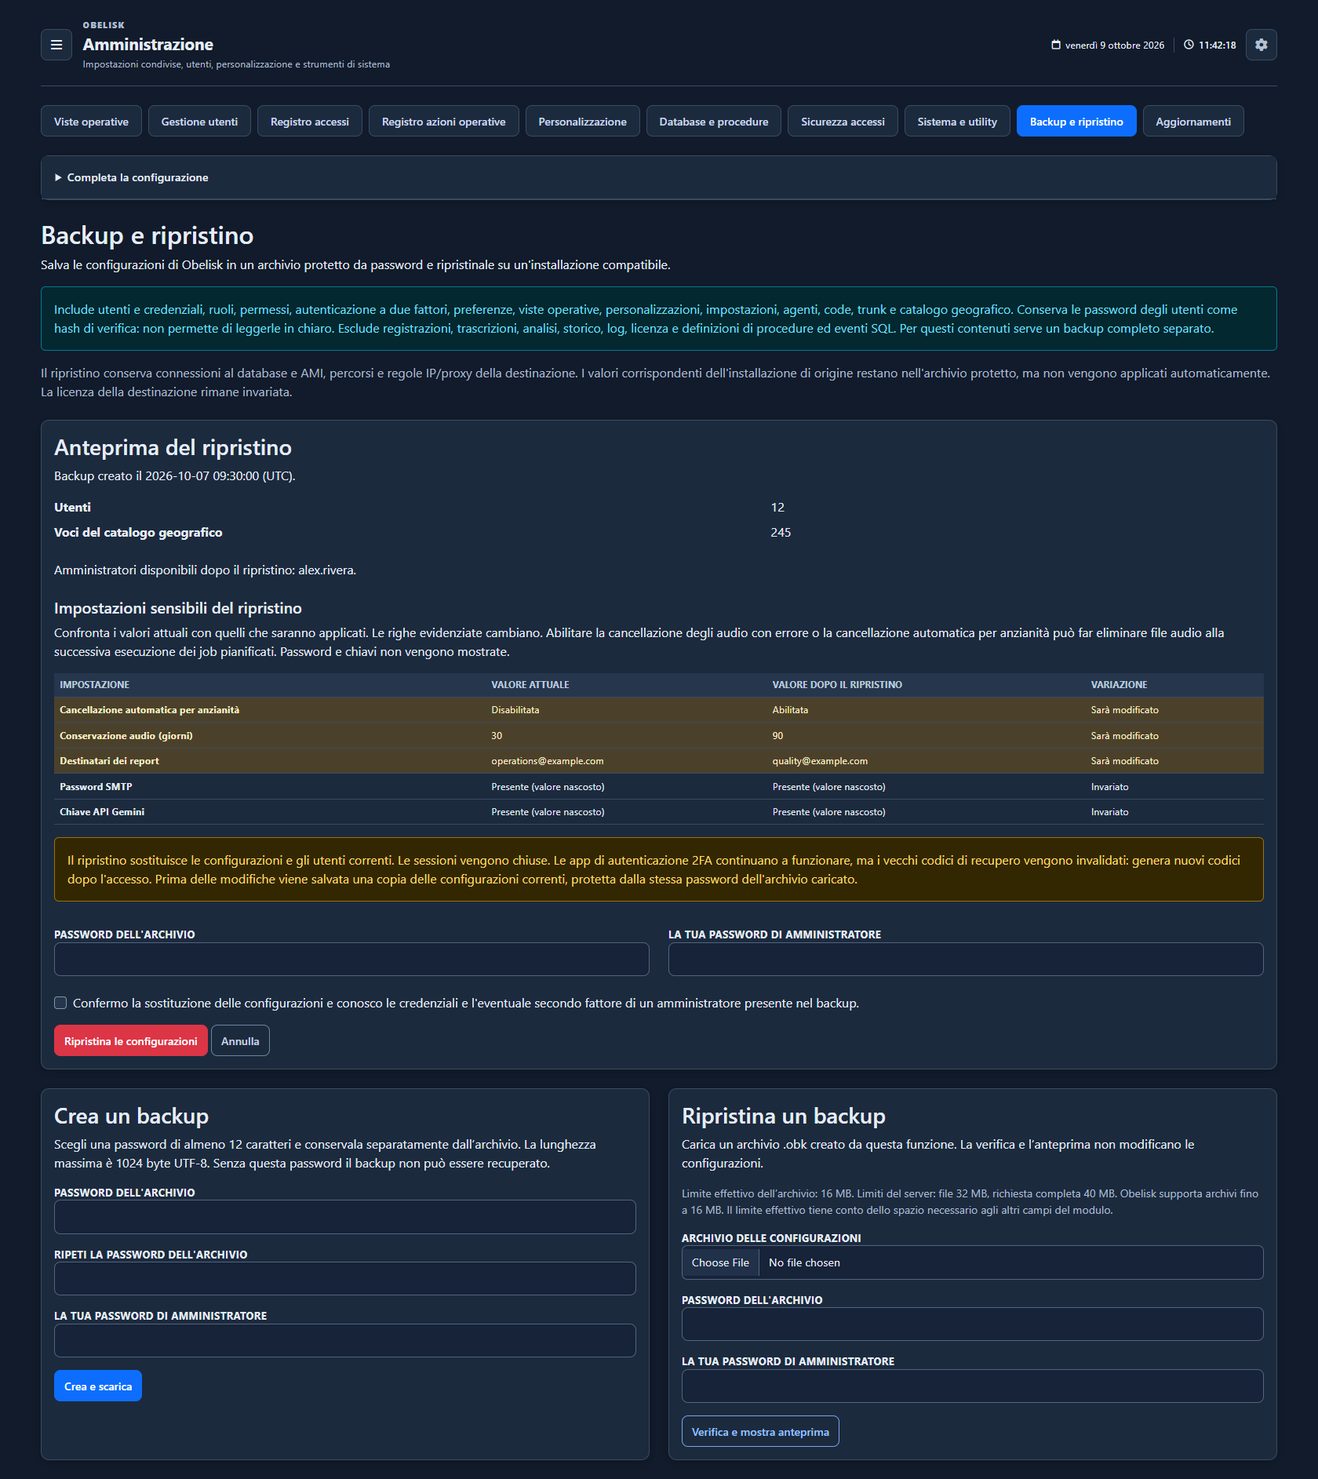
Task: Click the 'Valore attuale' column header
Action: (530, 685)
